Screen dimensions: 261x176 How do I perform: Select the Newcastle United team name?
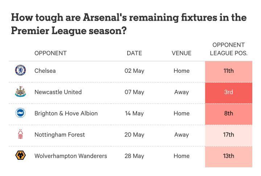point(58,92)
